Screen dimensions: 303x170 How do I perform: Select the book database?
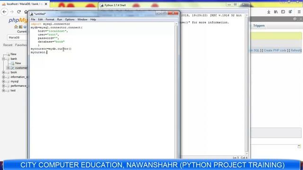14,72
